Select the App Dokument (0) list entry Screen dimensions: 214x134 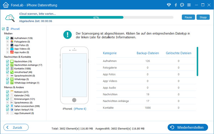[24, 113]
